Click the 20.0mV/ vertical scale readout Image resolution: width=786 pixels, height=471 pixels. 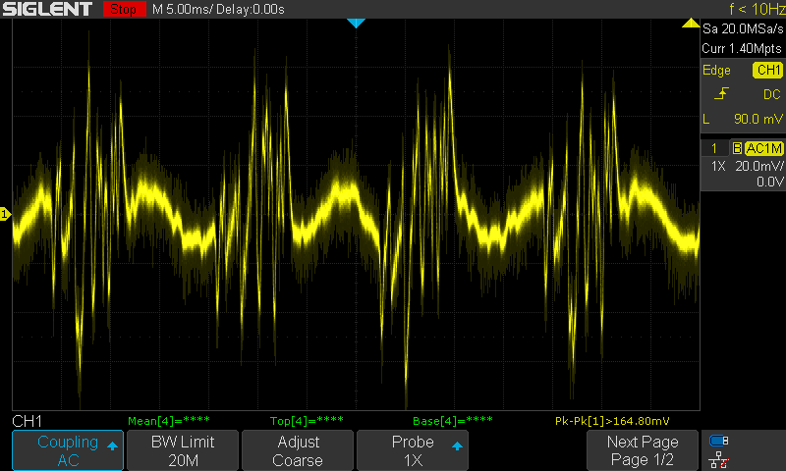758,166
